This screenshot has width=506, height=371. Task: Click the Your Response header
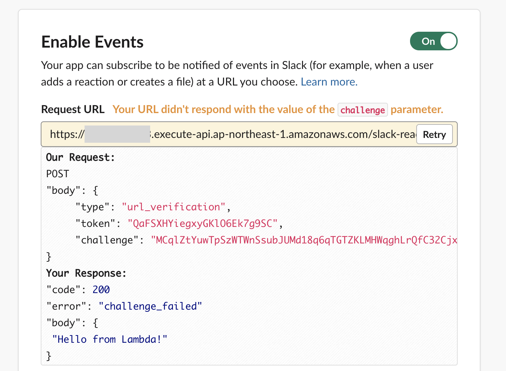(x=86, y=273)
